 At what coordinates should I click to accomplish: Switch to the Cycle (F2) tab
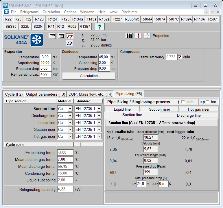pos(14,94)
